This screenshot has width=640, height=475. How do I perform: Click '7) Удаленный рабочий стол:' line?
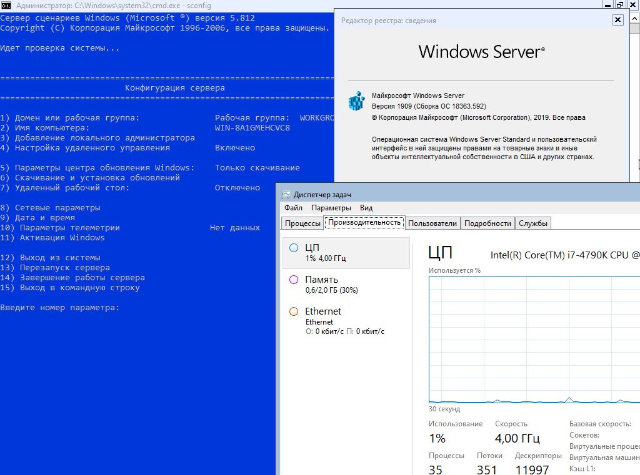(x=65, y=188)
